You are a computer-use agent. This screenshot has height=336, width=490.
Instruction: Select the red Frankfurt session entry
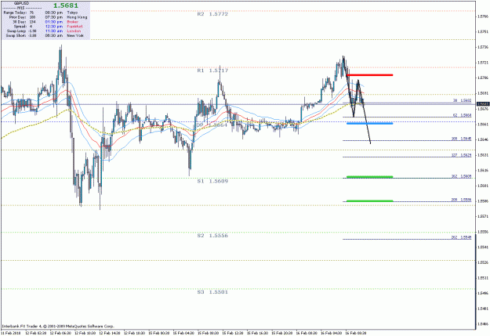[x=64, y=27]
